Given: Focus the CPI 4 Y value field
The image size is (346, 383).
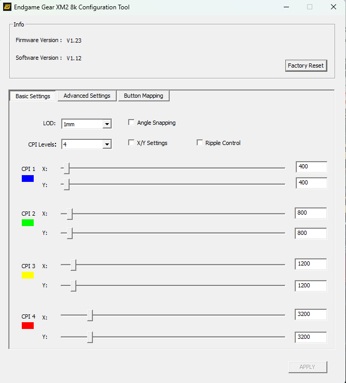Looking at the screenshot, I should (311, 337).
